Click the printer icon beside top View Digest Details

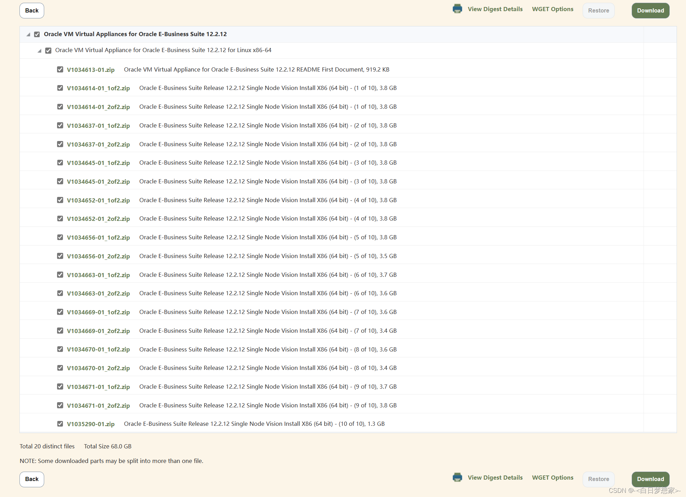(457, 8)
